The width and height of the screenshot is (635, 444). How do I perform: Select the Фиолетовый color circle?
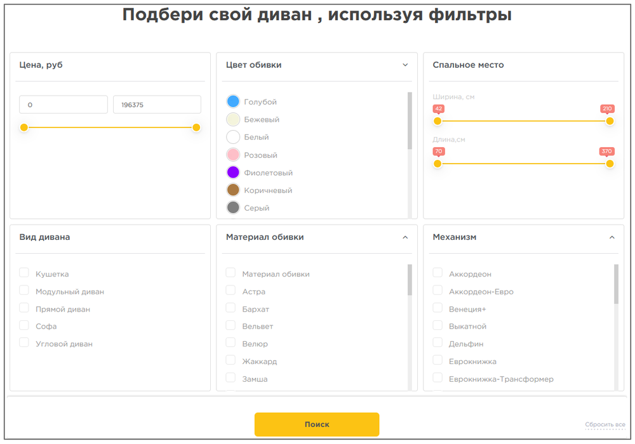232,172
